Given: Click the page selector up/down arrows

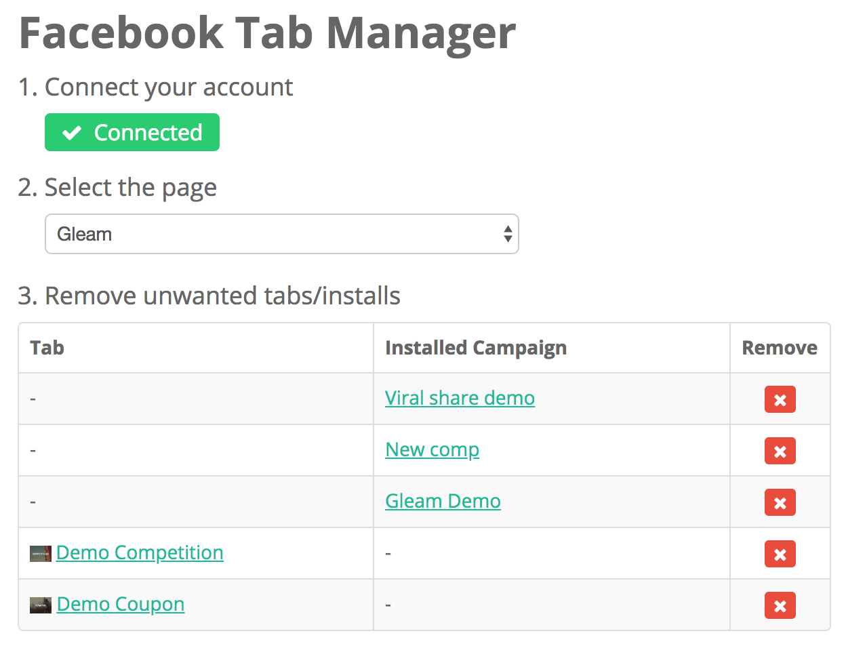Looking at the screenshot, I should click(x=508, y=234).
